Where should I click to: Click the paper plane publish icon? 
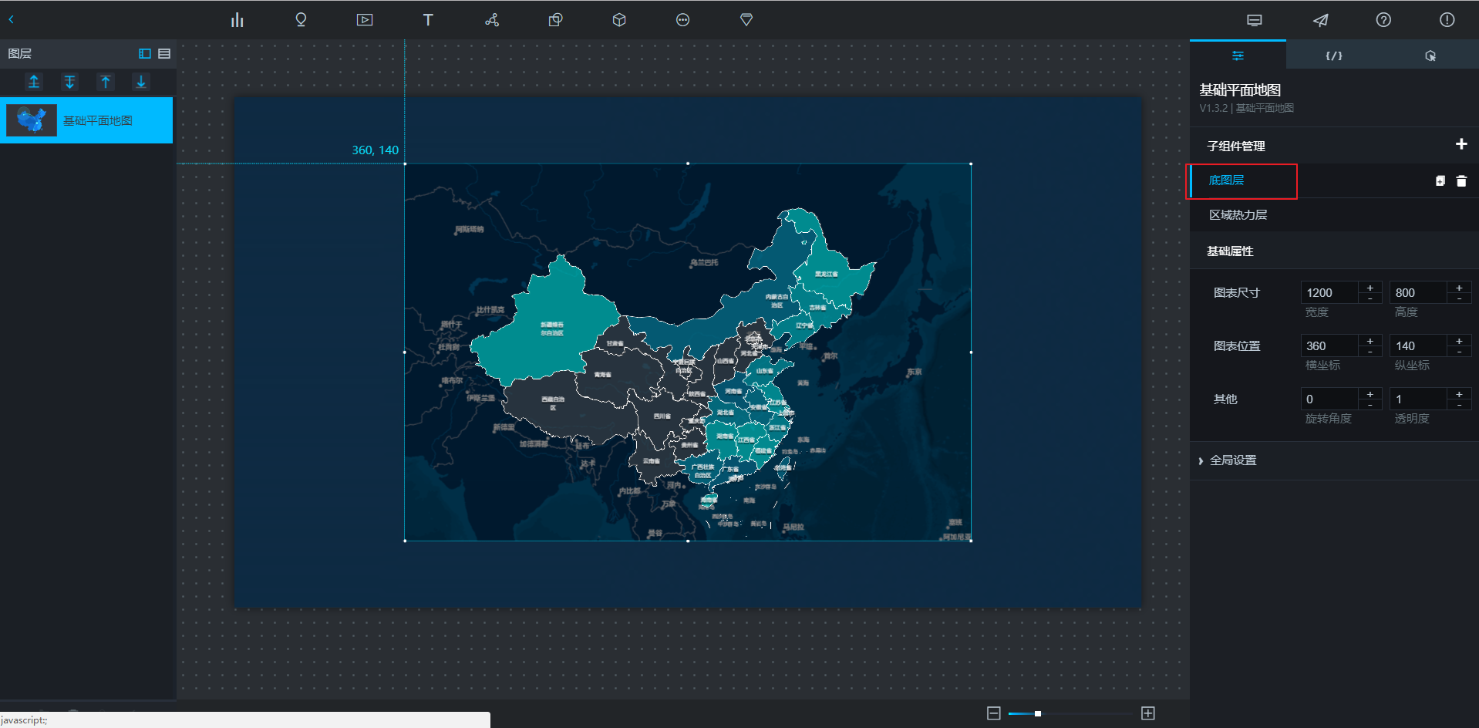1320,20
